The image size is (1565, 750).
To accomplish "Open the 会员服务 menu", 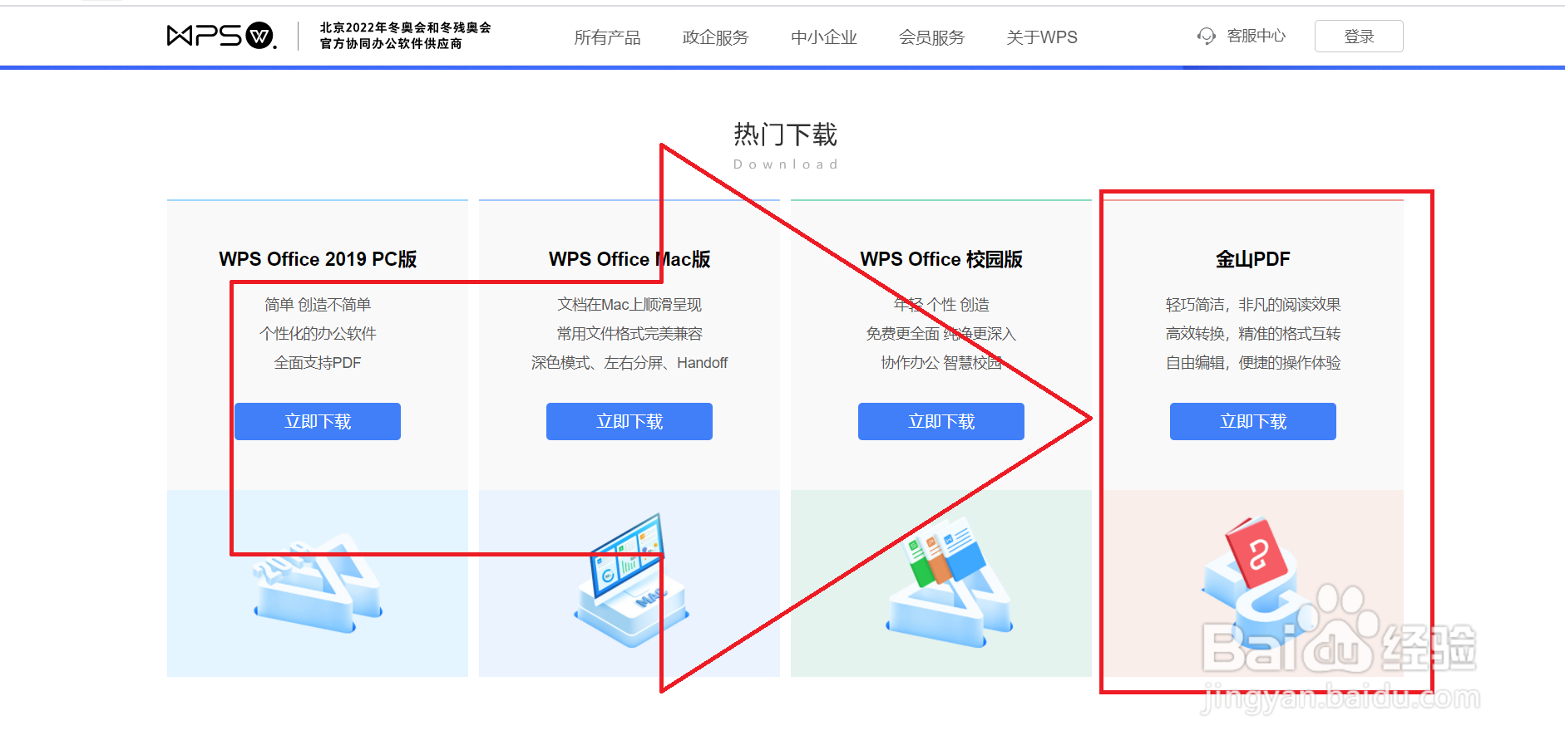I will [931, 37].
